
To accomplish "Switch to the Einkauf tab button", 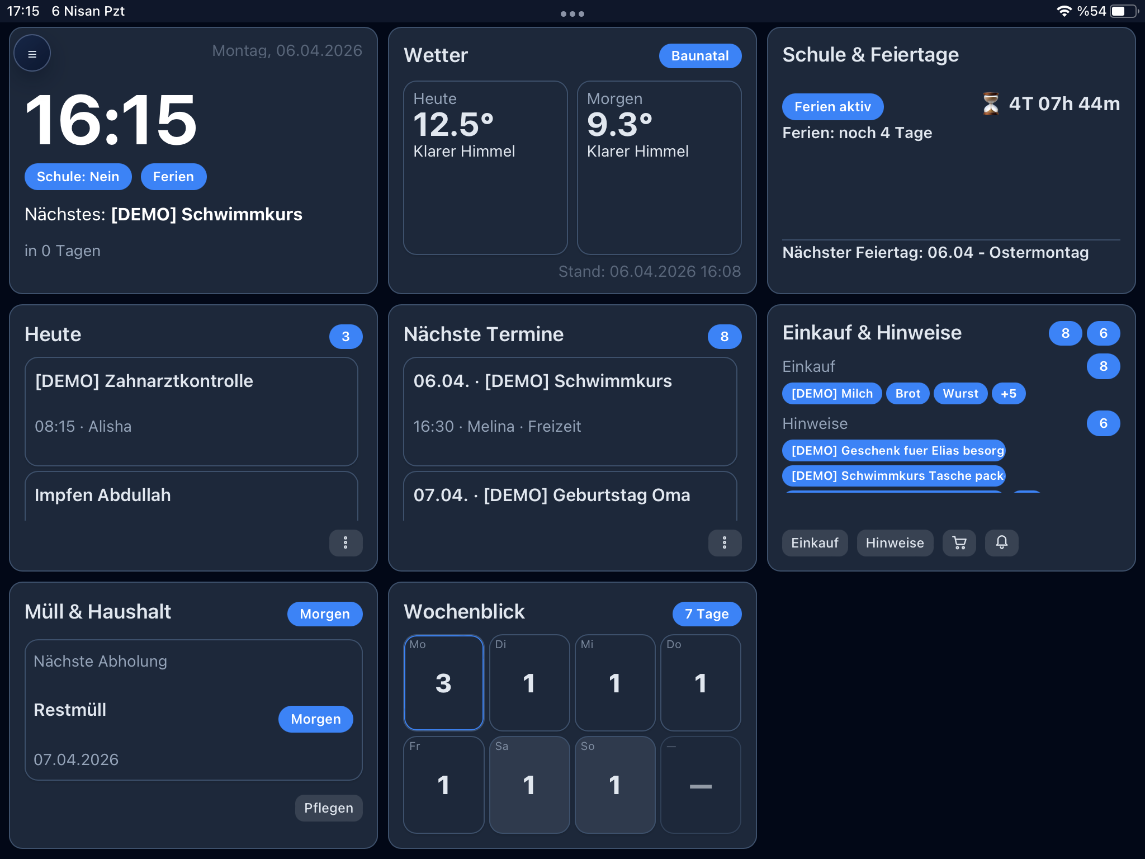I will 815,542.
